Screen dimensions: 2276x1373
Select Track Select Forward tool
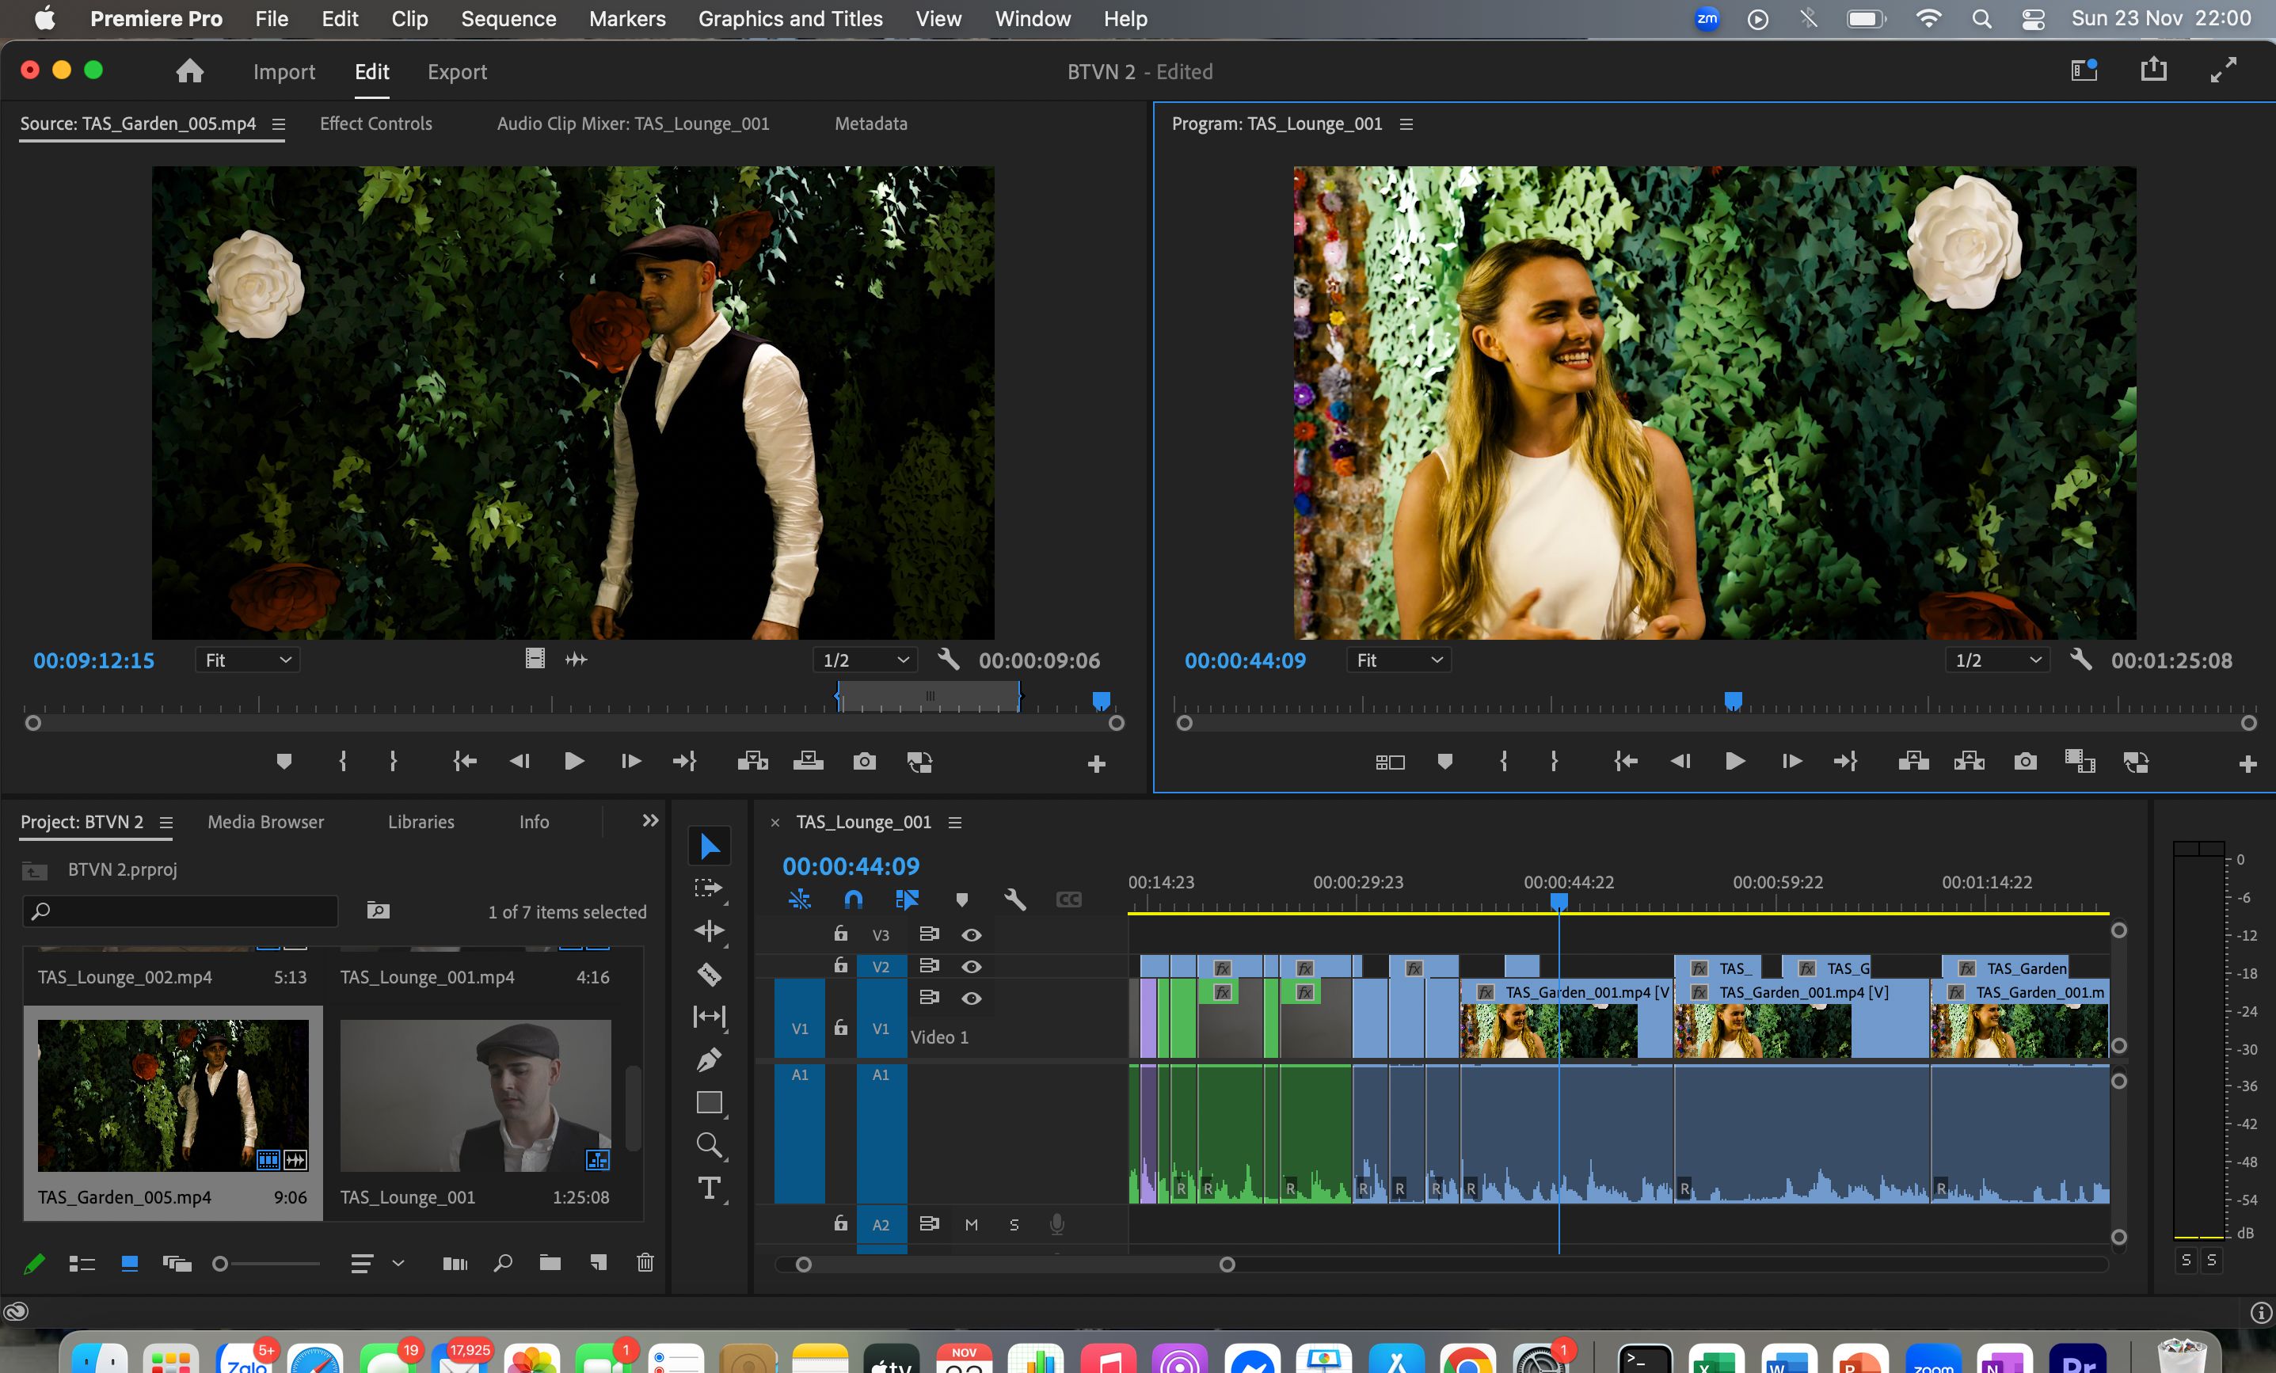click(x=709, y=888)
